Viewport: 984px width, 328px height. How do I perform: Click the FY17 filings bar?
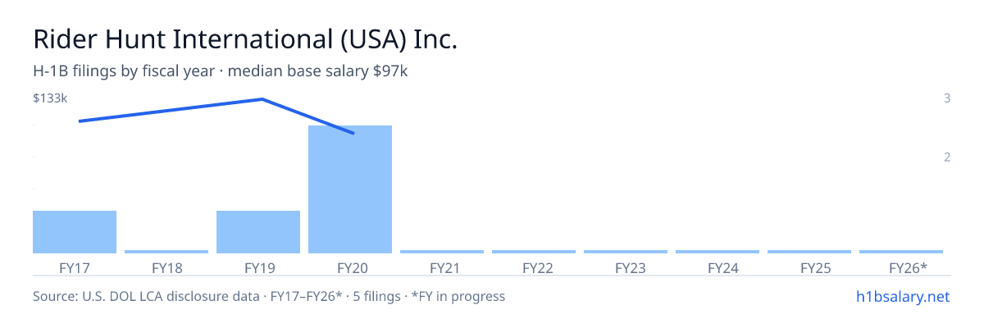(x=75, y=232)
